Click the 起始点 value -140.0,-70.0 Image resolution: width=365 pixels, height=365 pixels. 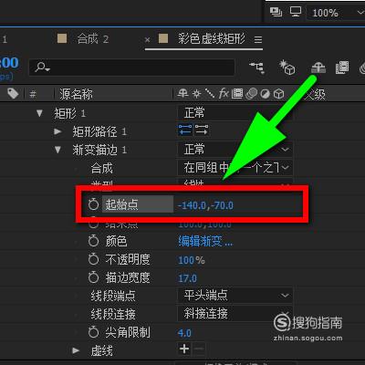pos(205,205)
